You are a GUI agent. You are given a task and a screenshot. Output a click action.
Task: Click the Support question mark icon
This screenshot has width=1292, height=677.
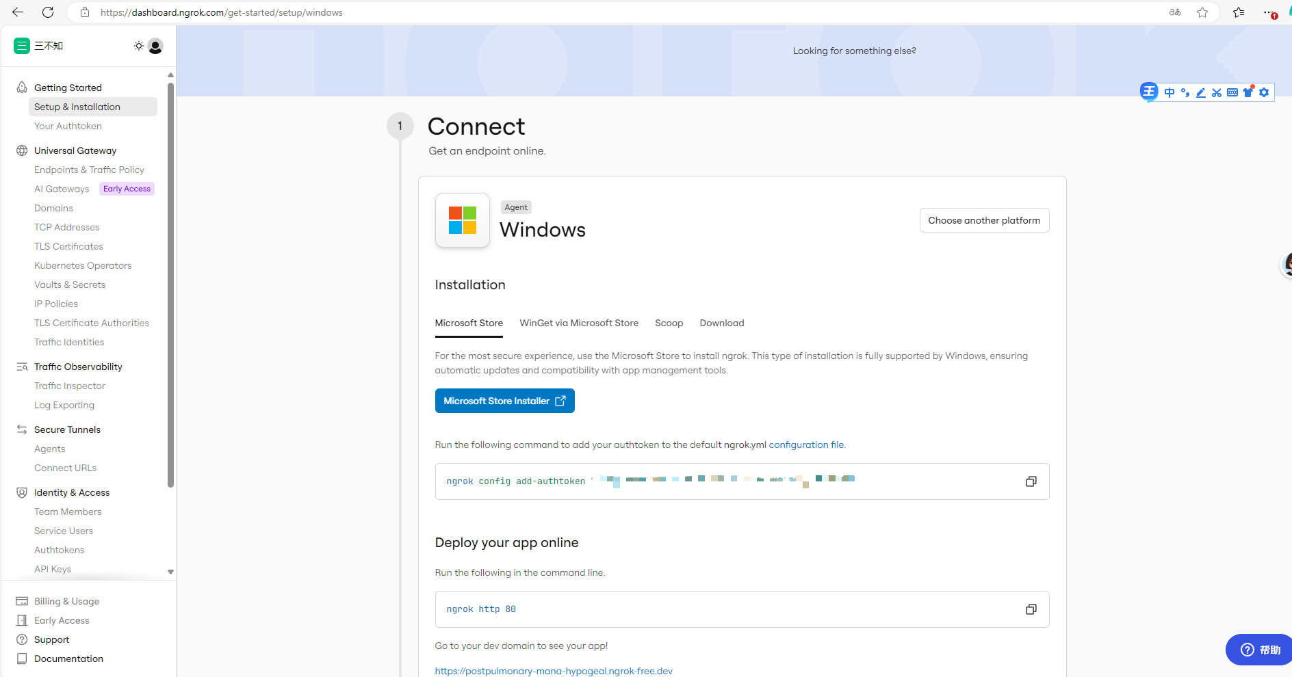[x=22, y=639]
